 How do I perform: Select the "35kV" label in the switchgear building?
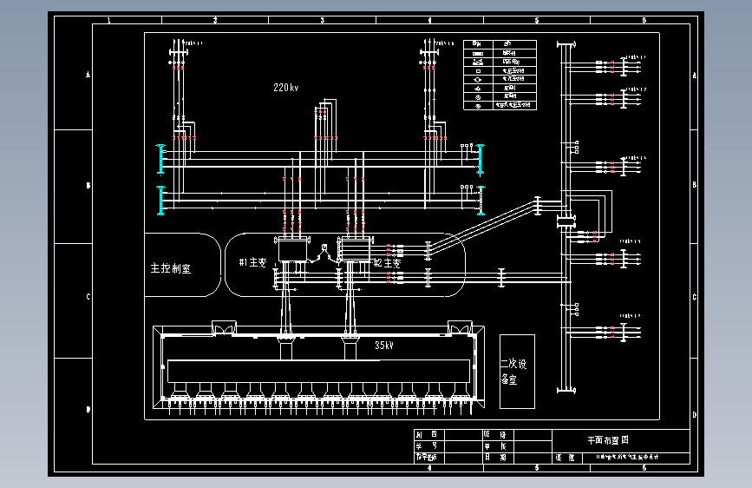(384, 346)
